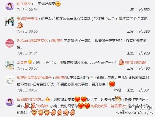Open 西江雨汐's profile avatar
This screenshot has height=117, width=155.
(10, 6)
